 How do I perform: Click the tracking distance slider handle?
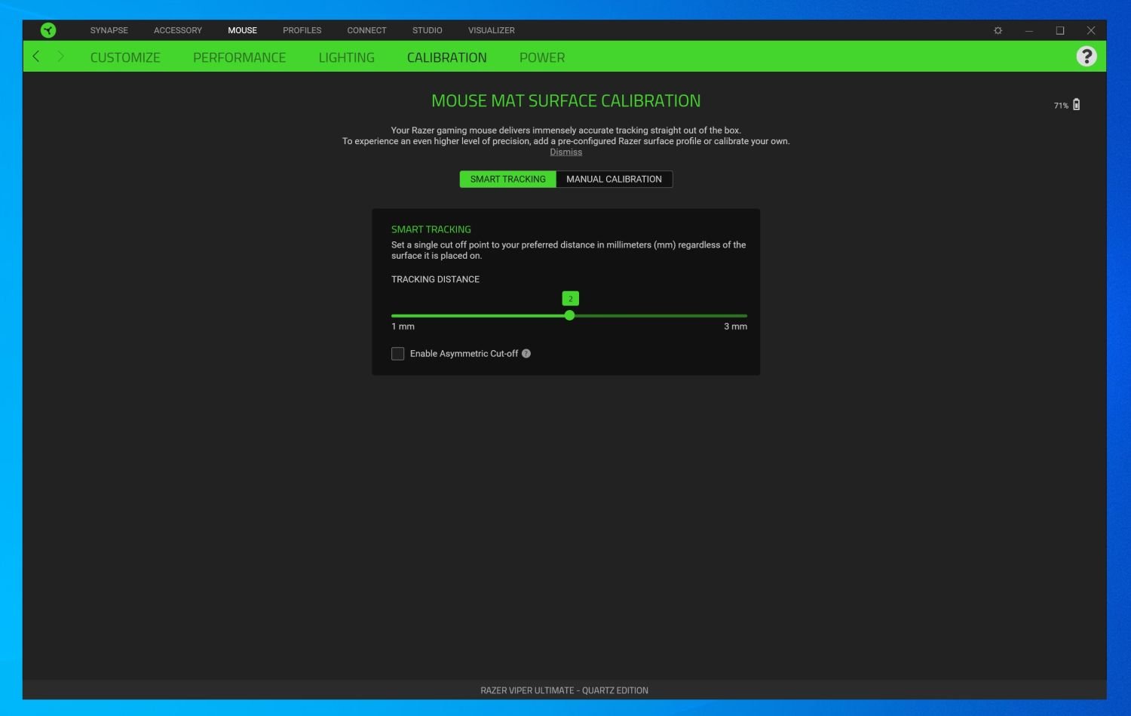(x=570, y=315)
